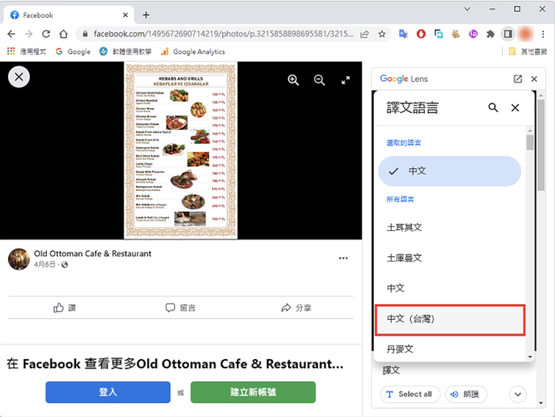Click the 建立新帳號 button
Viewport: 555px width, 417px height.
[253, 392]
